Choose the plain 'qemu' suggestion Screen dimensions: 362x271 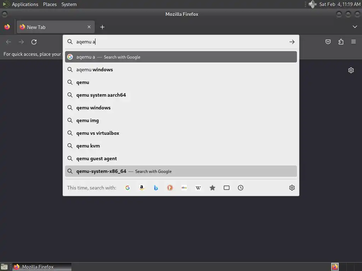tap(181, 82)
